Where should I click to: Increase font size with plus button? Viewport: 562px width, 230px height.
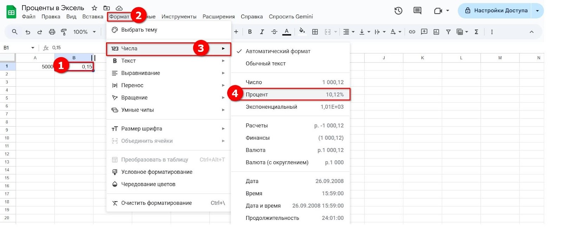point(236,32)
